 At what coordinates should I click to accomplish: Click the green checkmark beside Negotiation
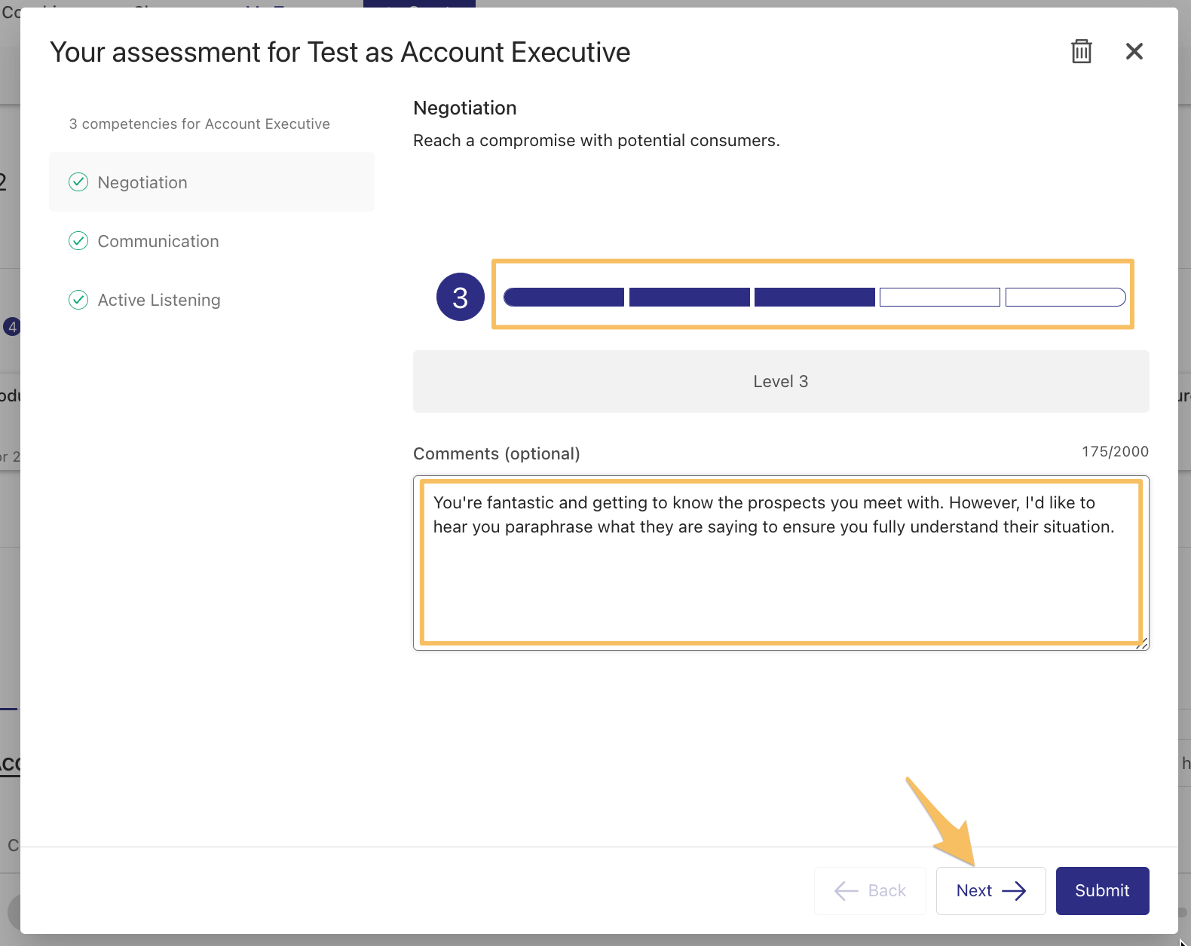pos(78,182)
